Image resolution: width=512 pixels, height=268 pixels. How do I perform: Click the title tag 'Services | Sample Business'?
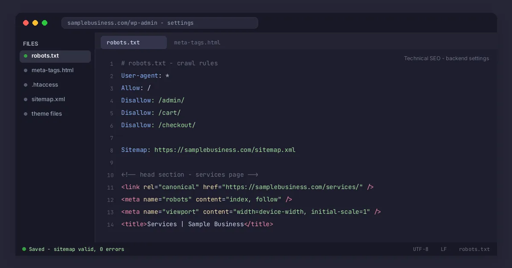197,224
